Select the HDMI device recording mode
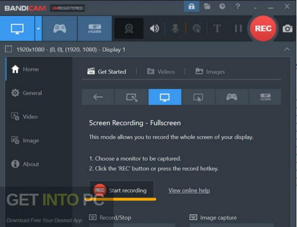Image resolution: width=297 pixels, height=227 pixels. (x=94, y=29)
